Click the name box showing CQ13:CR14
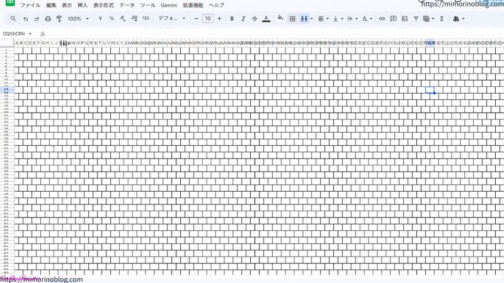Viewport: 504px width, 283px height. (x=14, y=34)
